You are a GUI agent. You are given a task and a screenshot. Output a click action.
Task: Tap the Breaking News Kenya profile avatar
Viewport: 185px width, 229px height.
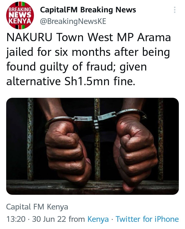pos(20,15)
